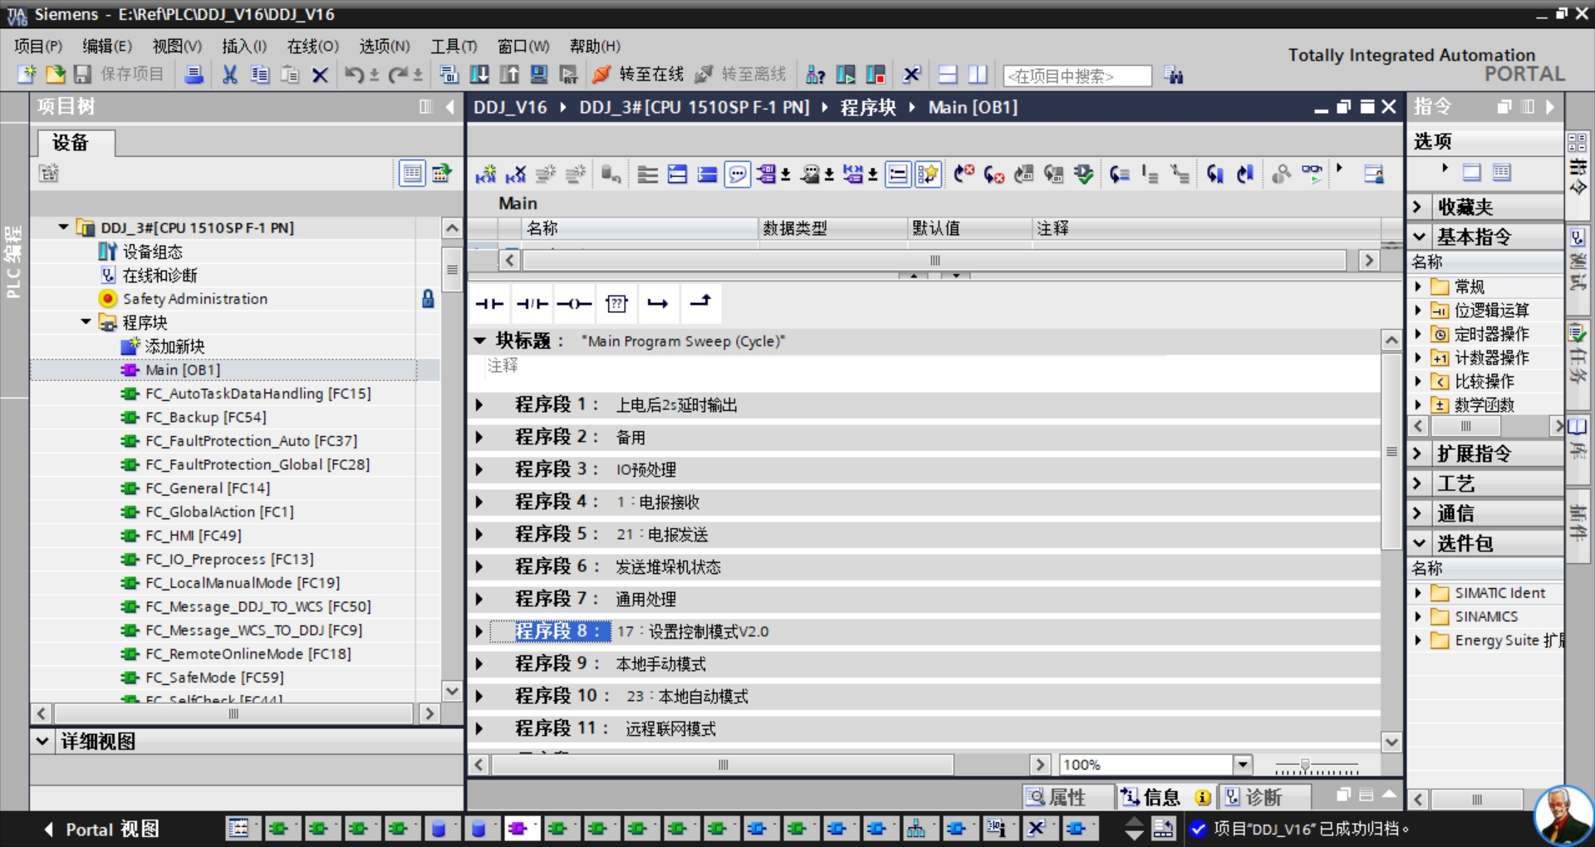Open the 项目(P) menu
Image resolution: width=1595 pixels, height=847 pixels.
(38, 47)
